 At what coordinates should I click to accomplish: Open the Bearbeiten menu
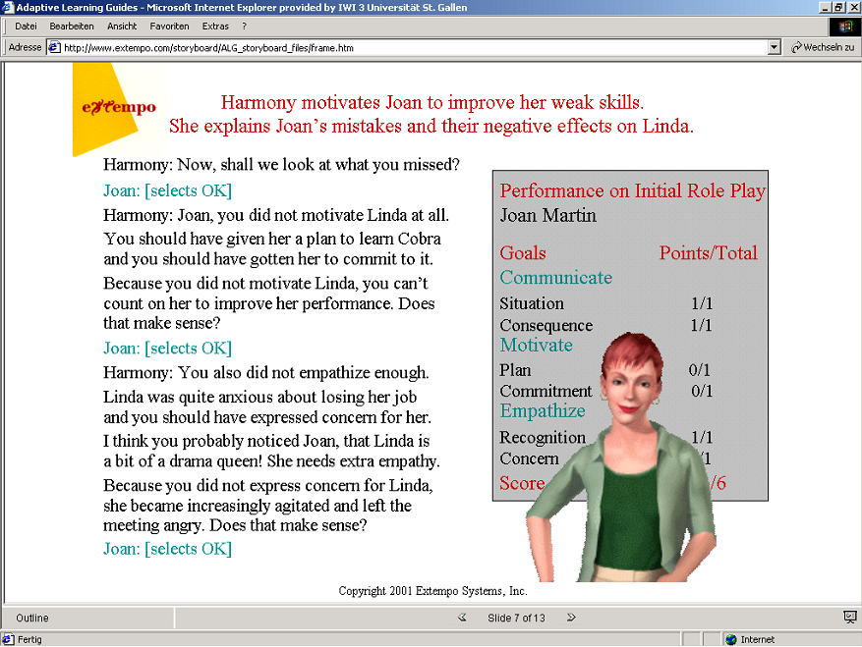72,27
